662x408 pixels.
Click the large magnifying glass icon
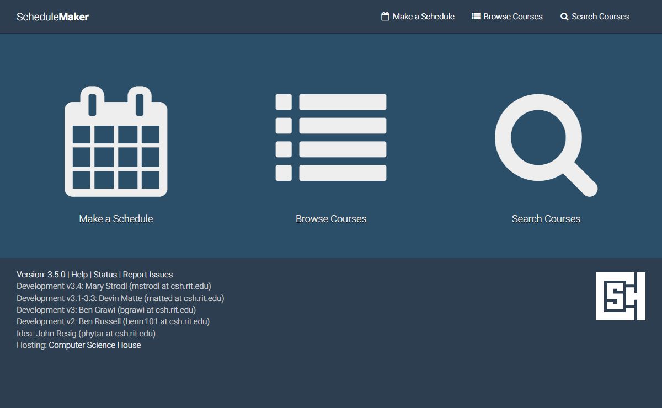[546, 145]
